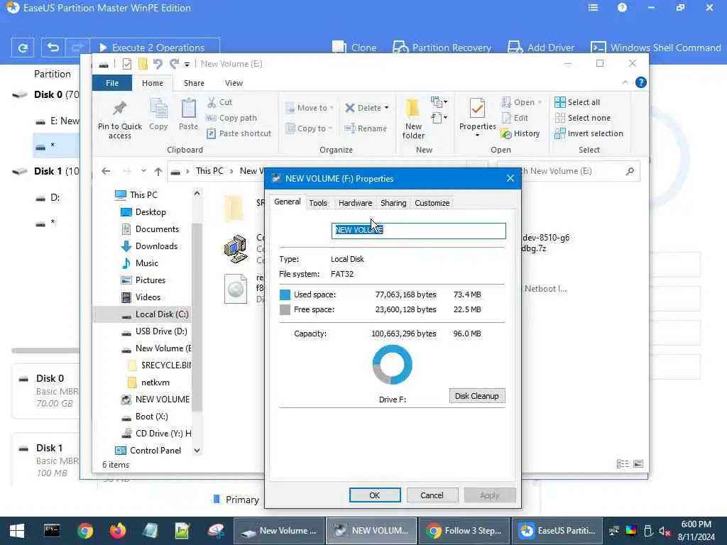The image size is (727, 545).
Task: Click the Properties ribbon icon
Action: 478,109
